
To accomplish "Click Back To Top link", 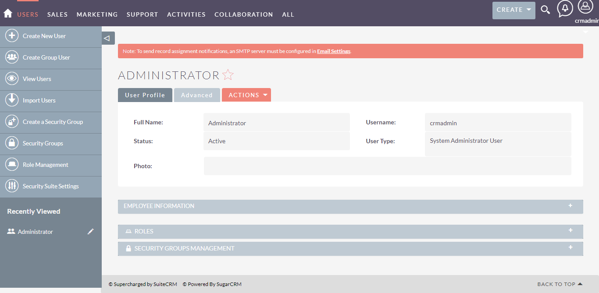I will coord(560,284).
